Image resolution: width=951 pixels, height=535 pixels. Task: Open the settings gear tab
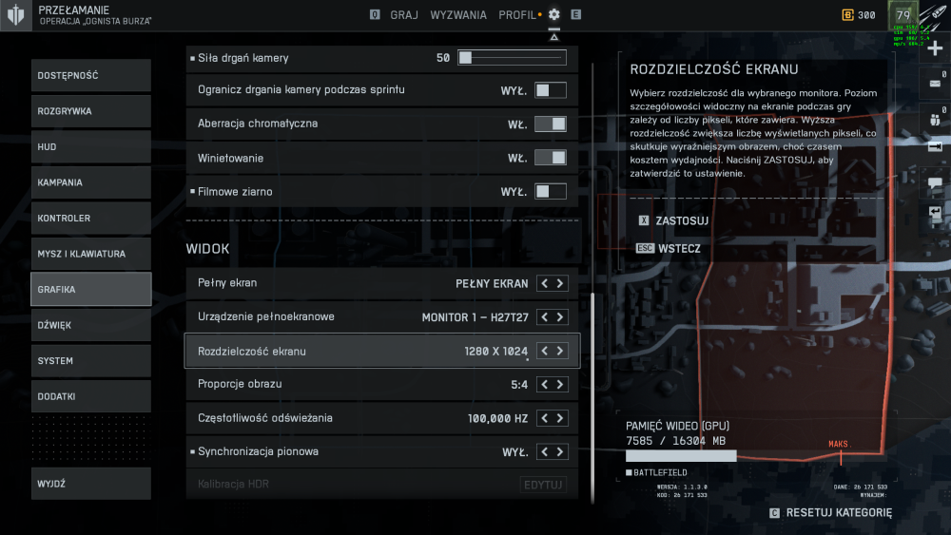click(553, 14)
